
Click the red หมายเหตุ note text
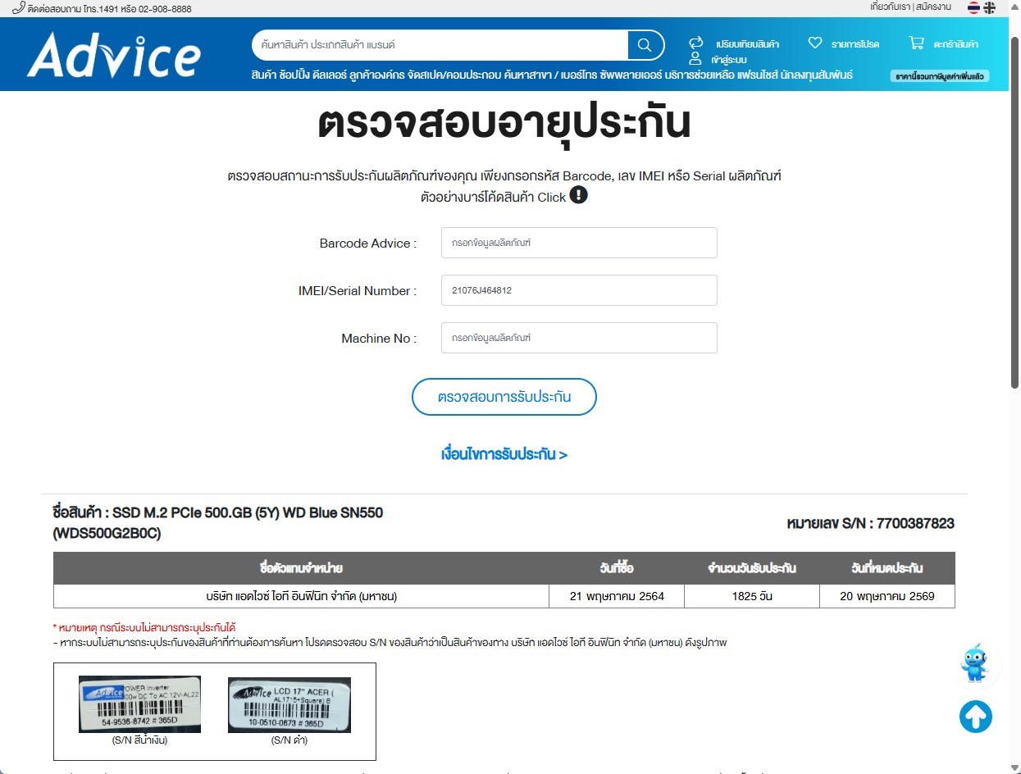(144, 628)
